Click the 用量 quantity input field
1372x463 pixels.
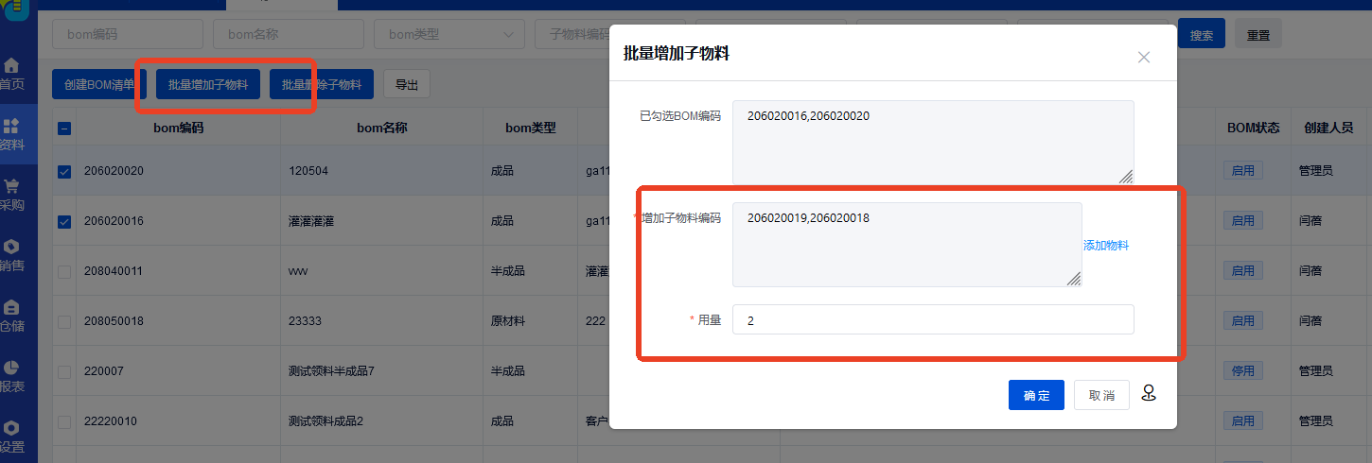tap(932, 319)
